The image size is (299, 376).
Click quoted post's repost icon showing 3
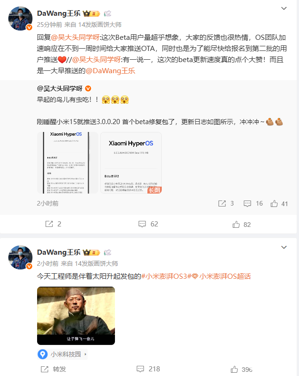[x=222, y=204]
